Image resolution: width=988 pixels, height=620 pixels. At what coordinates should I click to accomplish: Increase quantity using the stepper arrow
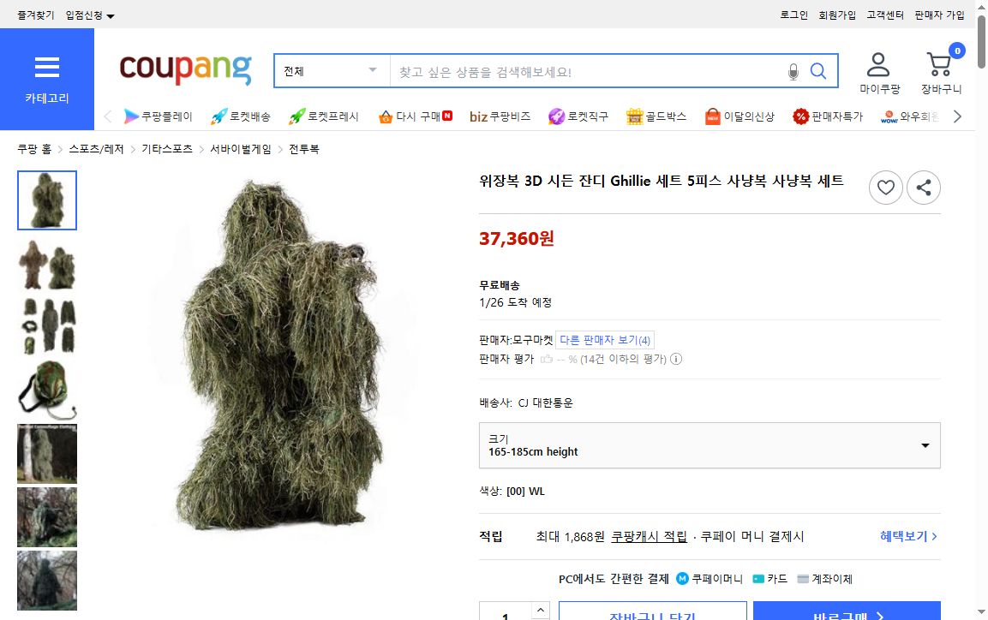pos(540,607)
